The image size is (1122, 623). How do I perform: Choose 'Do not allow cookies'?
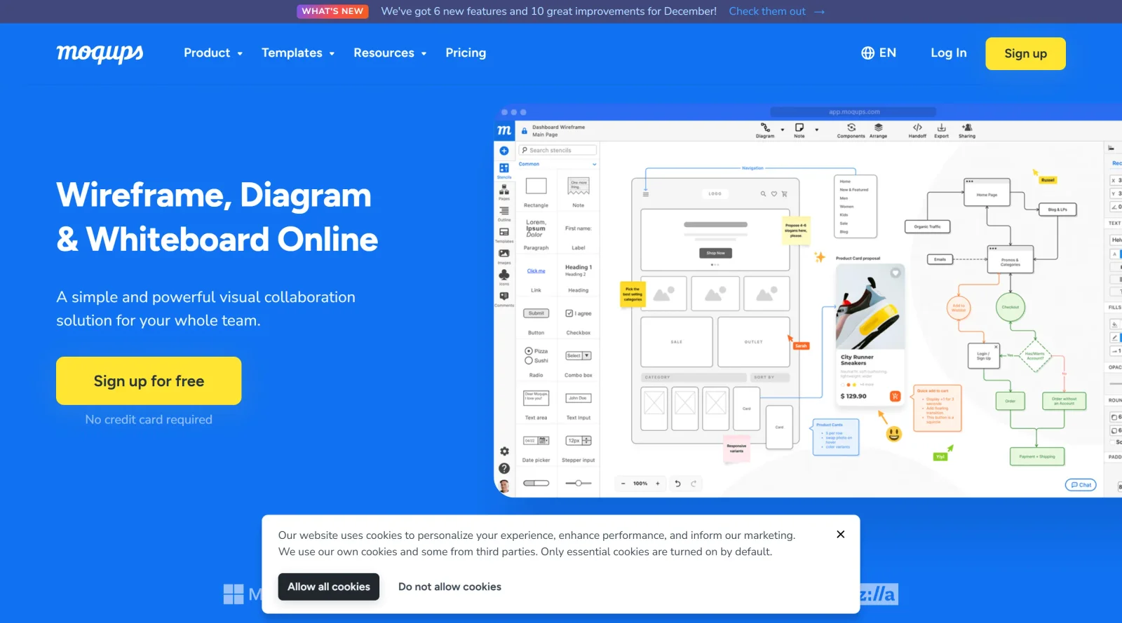click(450, 587)
